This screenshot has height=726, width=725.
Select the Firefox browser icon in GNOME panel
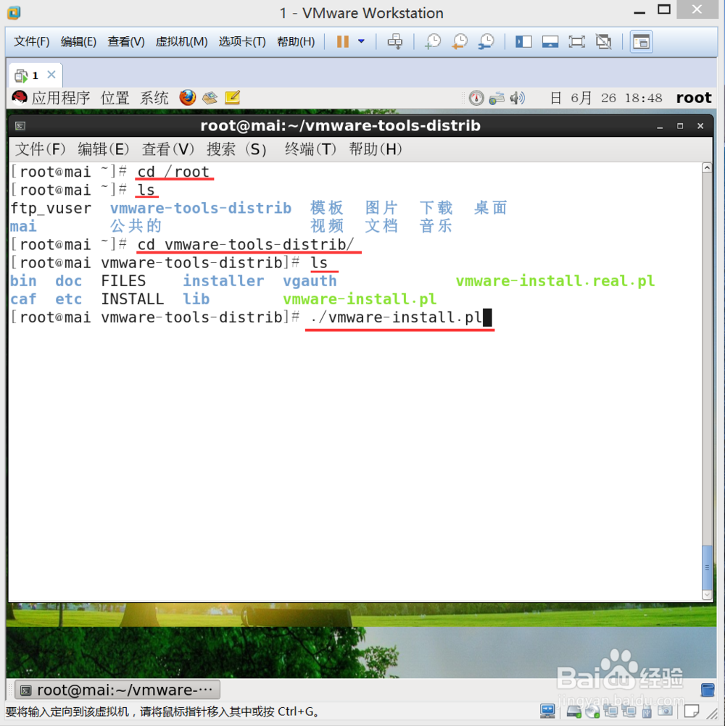tap(188, 98)
